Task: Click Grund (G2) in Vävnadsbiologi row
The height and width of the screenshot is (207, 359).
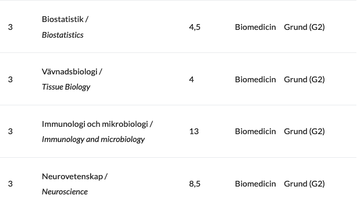Action: coord(304,80)
